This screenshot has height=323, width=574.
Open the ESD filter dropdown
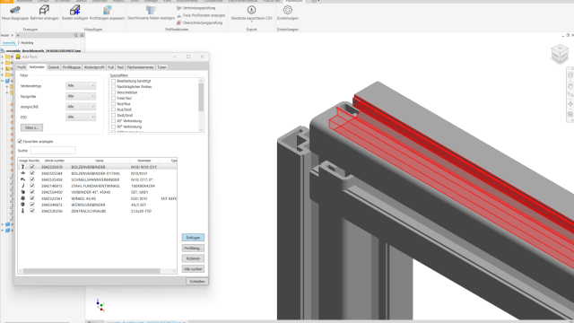[81, 118]
